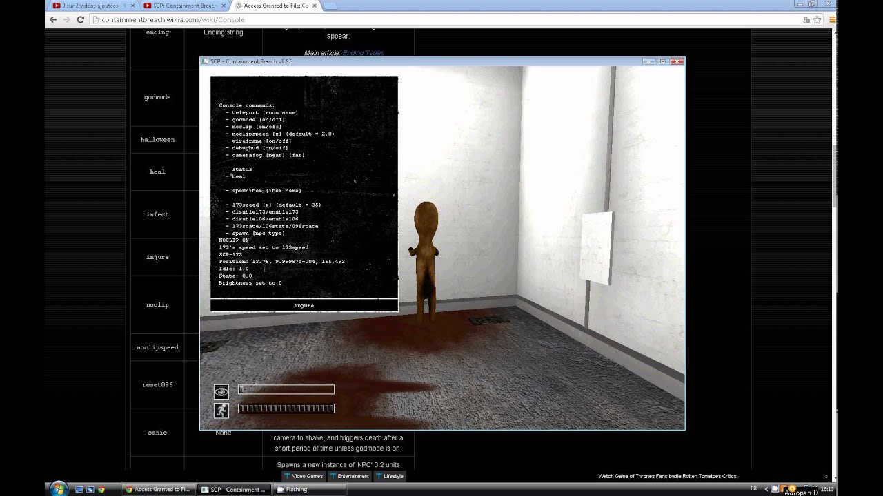The width and height of the screenshot is (883, 496).
Task: Click the 'heal' command in wiki table
Action: [157, 172]
